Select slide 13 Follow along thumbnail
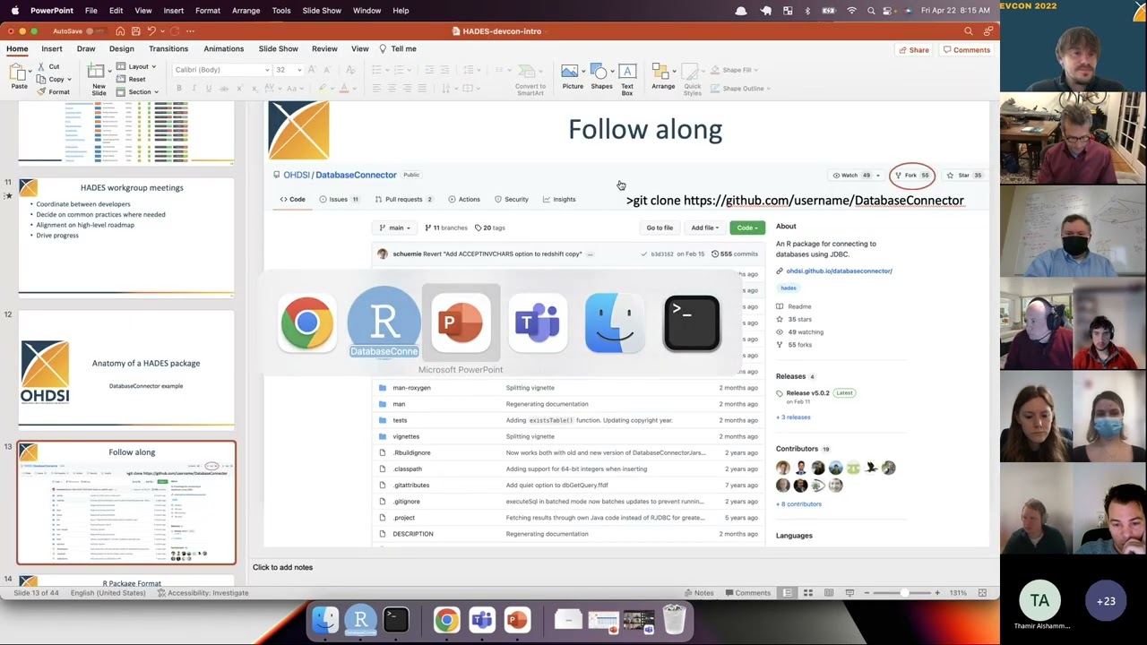Image resolution: width=1147 pixels, height=645 pixels. pyautogui.click(x=126, y=503)
